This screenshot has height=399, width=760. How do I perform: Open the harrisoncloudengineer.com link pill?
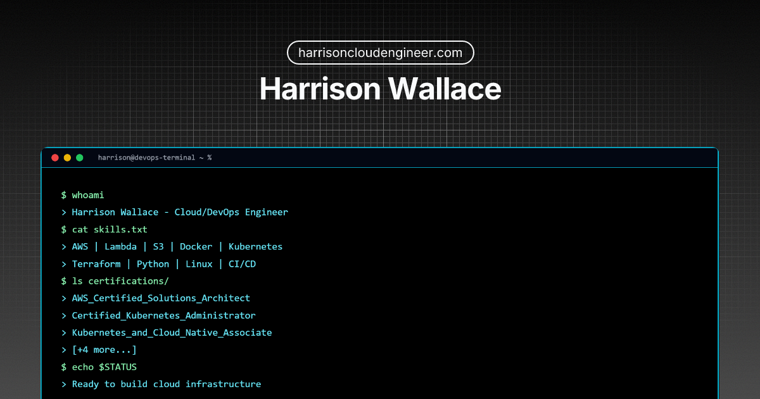pyautogui.click(x=380, y=53)
